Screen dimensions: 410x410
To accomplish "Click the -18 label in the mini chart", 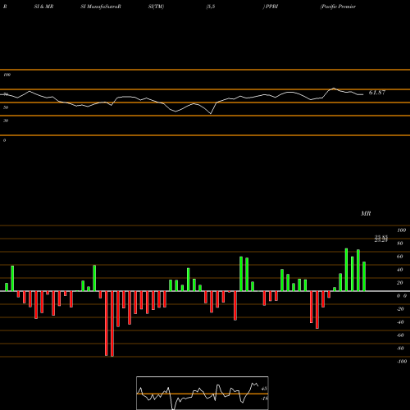I will pos(264,399).
